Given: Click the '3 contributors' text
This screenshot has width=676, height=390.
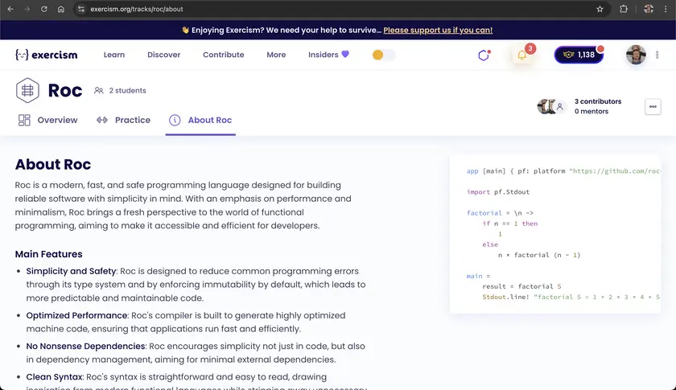Looking at the screenshot, I should tap(598, 101).
